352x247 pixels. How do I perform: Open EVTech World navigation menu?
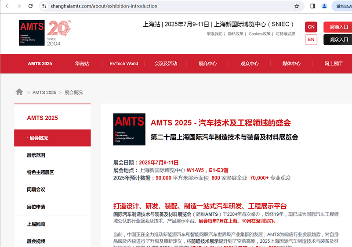pyautogui.click(x=123, y=64)
